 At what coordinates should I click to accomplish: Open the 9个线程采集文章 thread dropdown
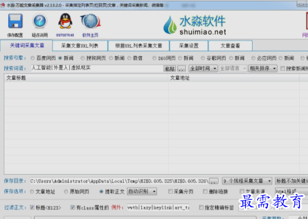[247, 181]
